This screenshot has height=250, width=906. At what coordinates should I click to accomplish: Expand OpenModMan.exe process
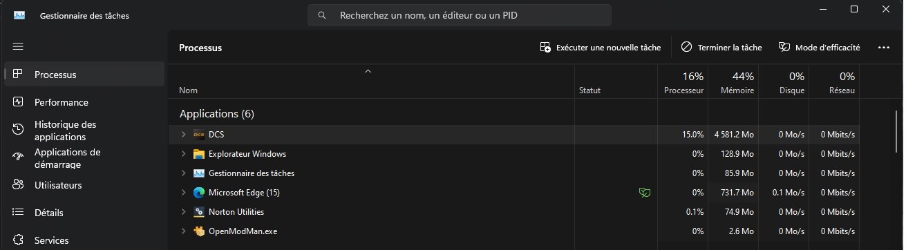(183, 231)
